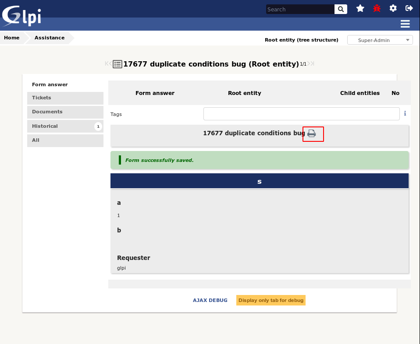
Task: Click the AJAX DEBUG link
Action: tap(210, 300)
